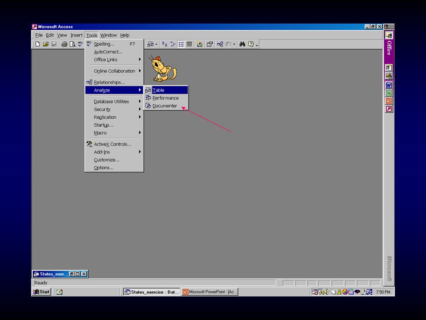Expand the Office Links submenu
Image resolution: width=426 pixels, height=320 pixels.
click(114, 60)
